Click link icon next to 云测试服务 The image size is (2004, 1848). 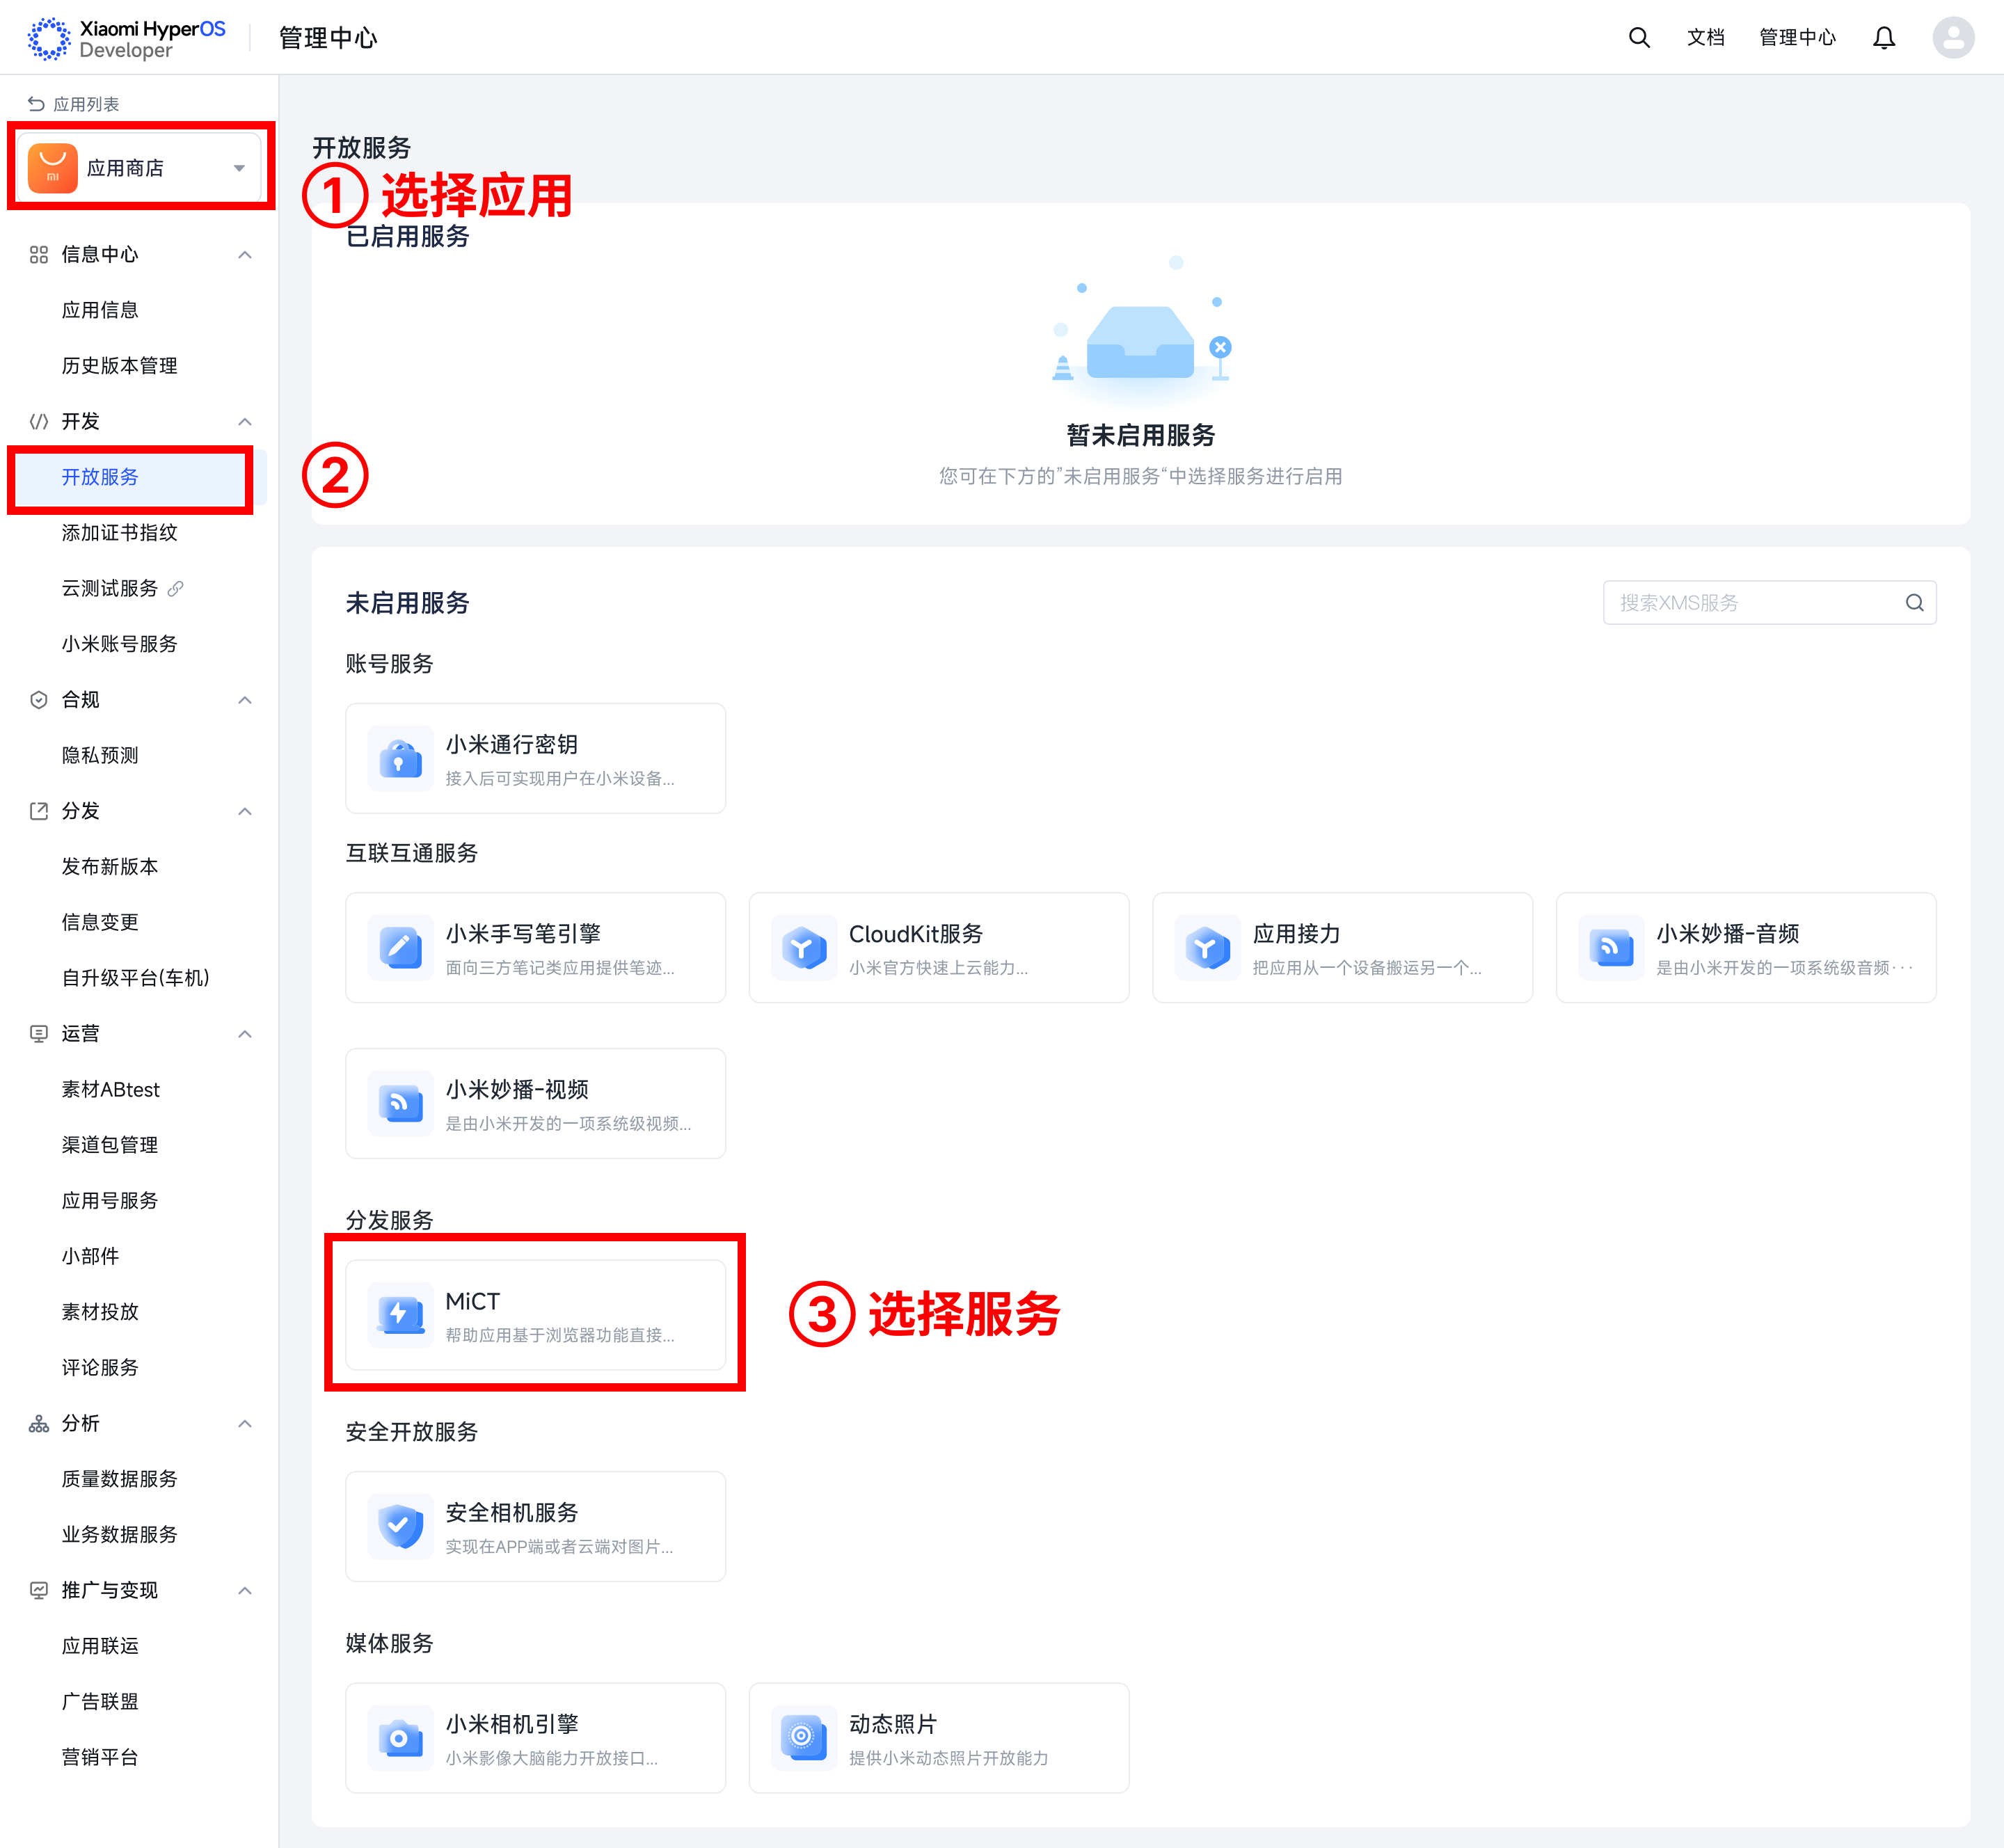click(176, 589)
